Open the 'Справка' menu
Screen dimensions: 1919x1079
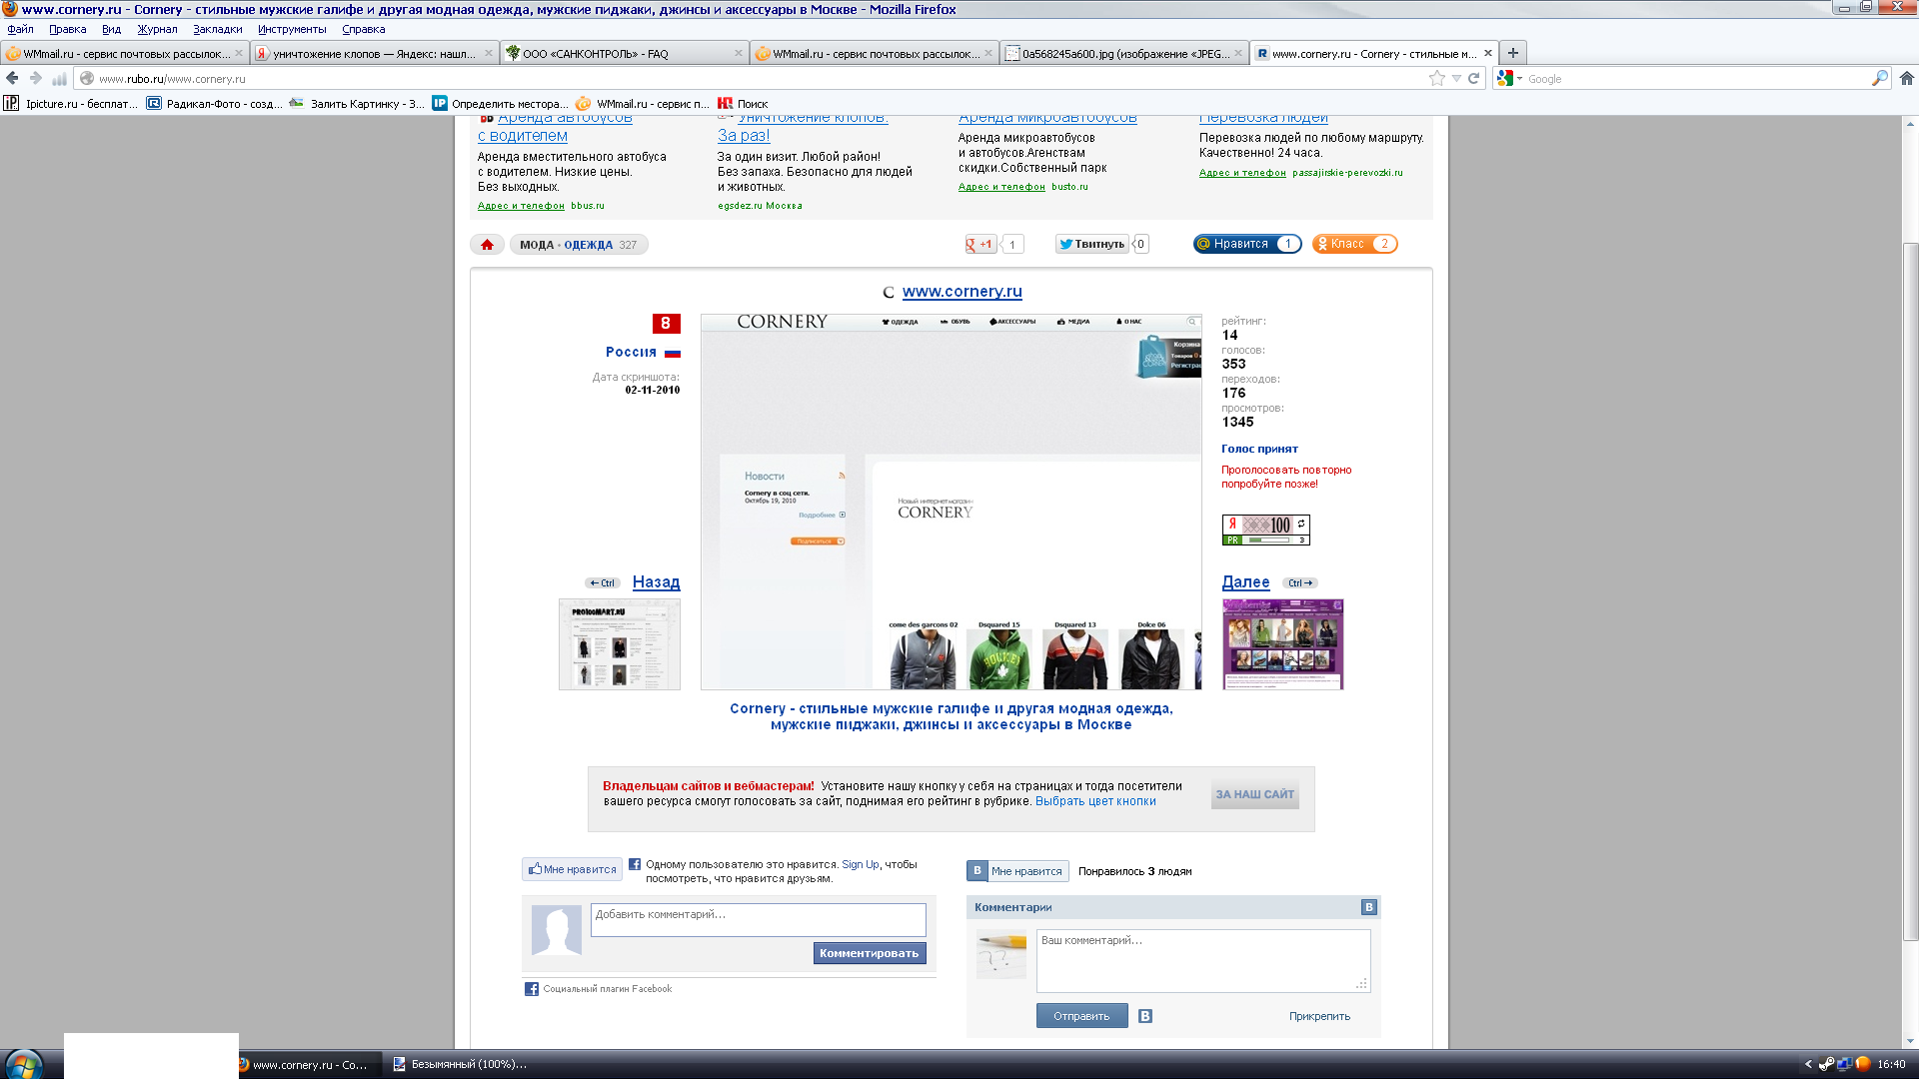point(363,29)
